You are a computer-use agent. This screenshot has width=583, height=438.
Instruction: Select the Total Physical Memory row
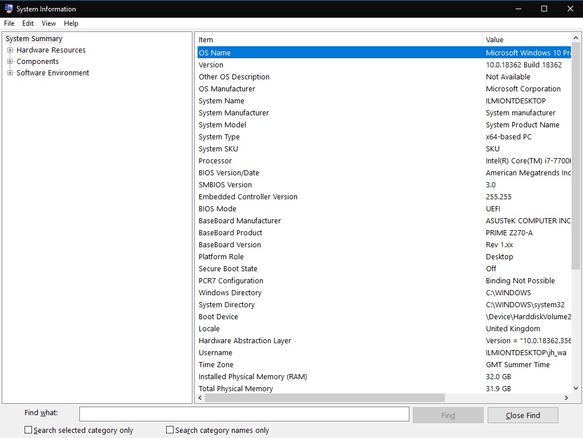384,388
